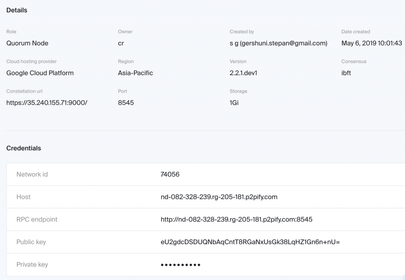Click the Storage value 1Gi
405x280 pixels.
pyautogui.click(x=234, y=103)
